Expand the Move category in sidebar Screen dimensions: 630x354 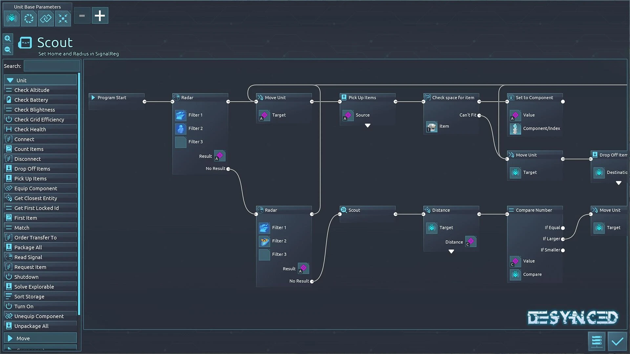10,338
